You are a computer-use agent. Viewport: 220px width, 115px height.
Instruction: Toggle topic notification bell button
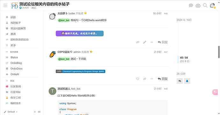pos(187,81)
